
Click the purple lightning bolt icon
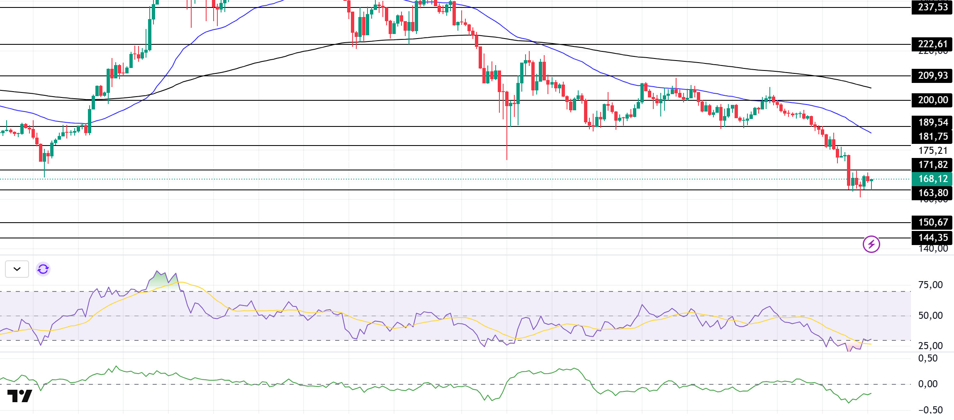[871, 244]
